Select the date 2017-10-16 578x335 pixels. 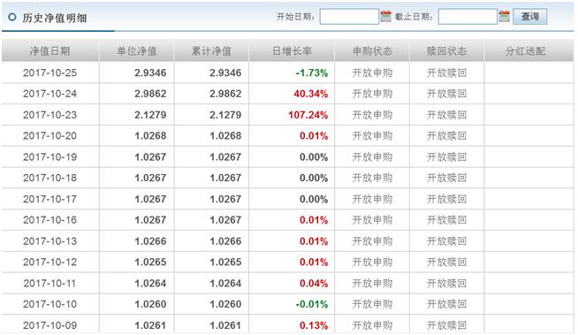click(49, 219)
